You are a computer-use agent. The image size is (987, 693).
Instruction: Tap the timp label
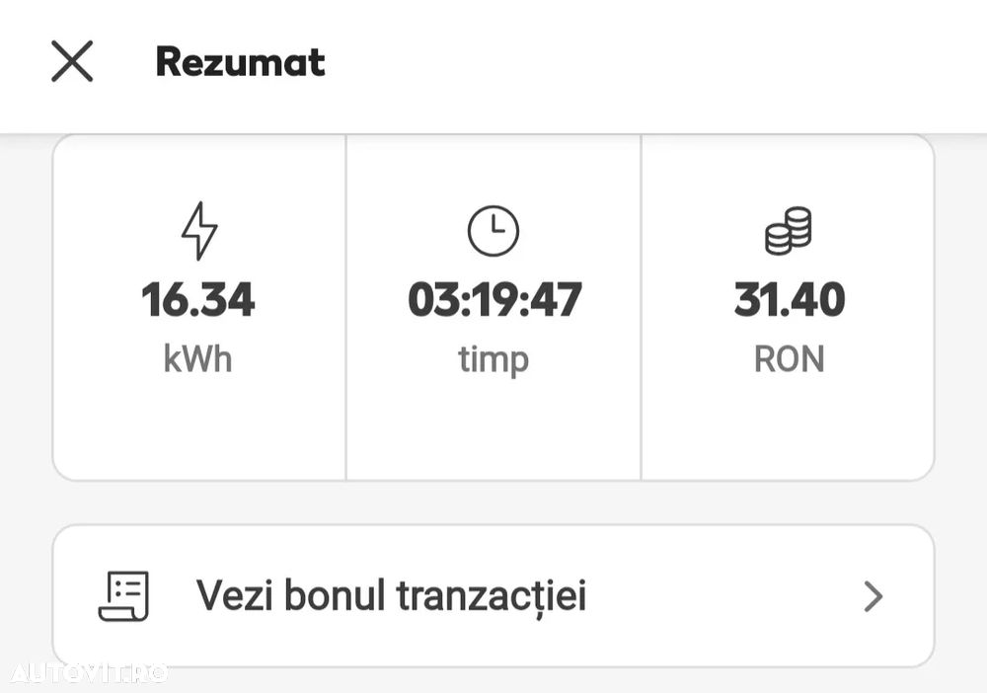(493, 358)
